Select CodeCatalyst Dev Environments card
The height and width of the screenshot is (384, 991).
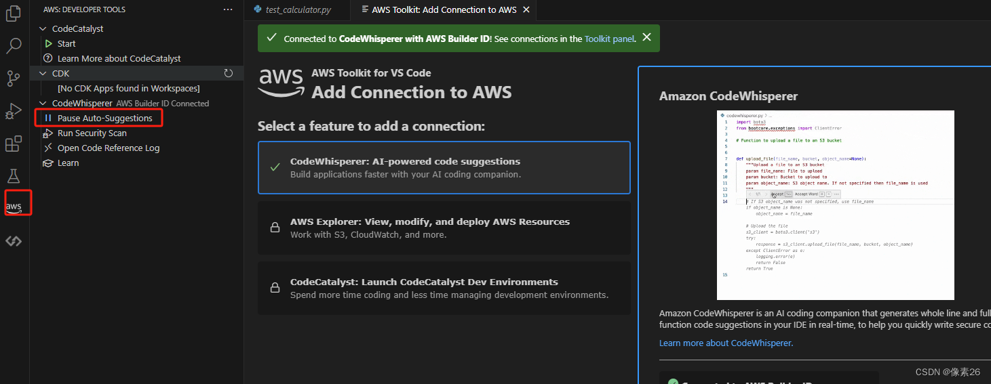coord(444,288)
